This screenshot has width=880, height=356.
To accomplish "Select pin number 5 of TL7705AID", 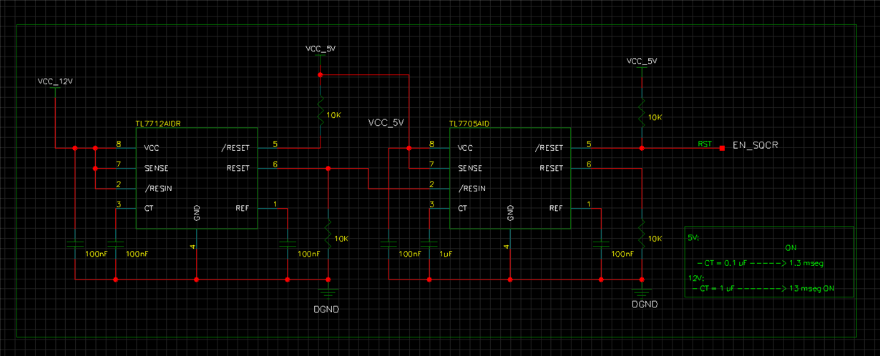I will (589, 144).
